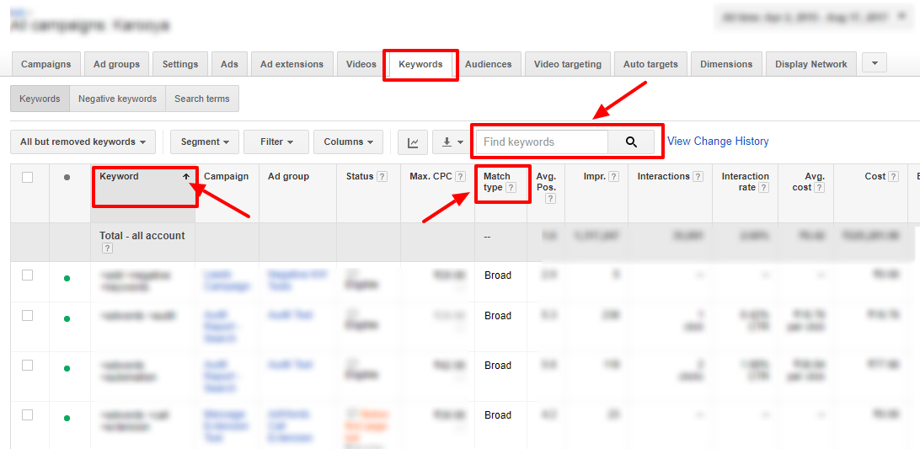Open help icon next to Impr.
This screenshot has height=449, width=920.
tap(613, 177)
